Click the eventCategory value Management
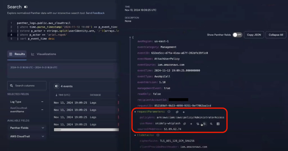Image resolution: width=288 pixels, height=151 pixels. [168, 47]
